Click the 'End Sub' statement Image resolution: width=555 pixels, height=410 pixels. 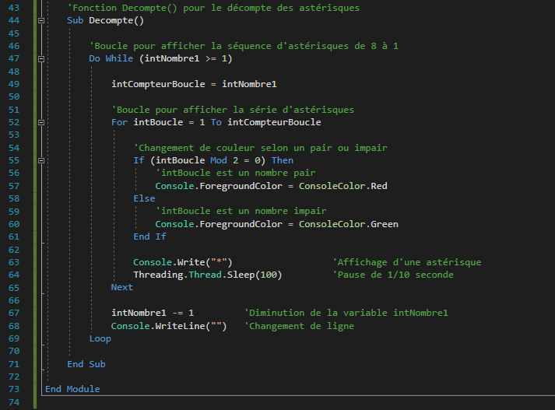click(x=86, y=364)
